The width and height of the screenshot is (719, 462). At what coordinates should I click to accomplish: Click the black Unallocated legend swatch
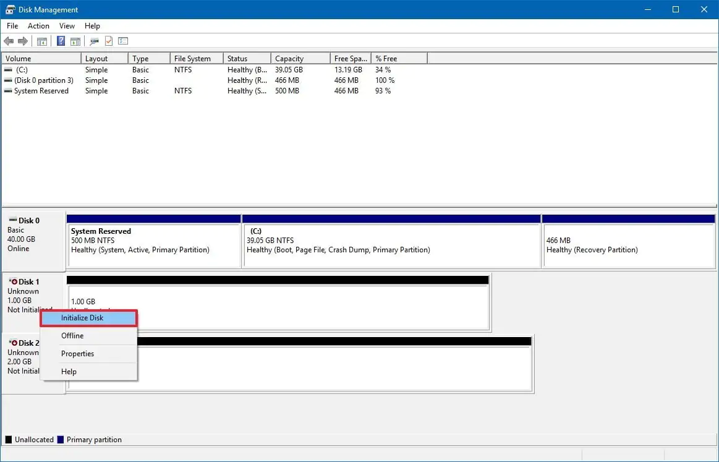pos(9,440)
